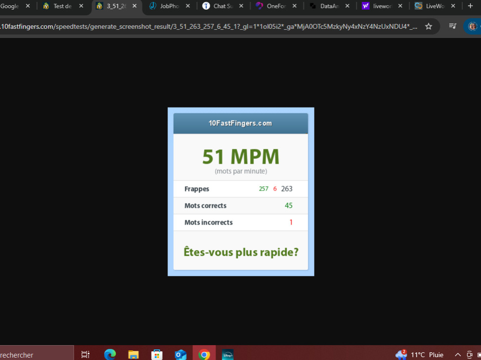Viewport: 481px width, 360px height.
Task: Open the weather widget showing 11°C Pluie
Action: tap(419, 355)
